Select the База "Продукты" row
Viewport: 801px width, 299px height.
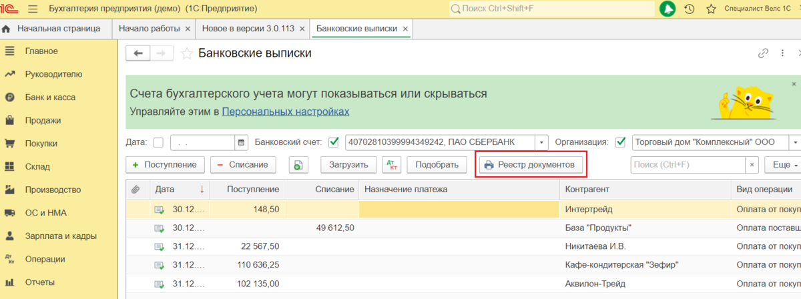point(463,228)
